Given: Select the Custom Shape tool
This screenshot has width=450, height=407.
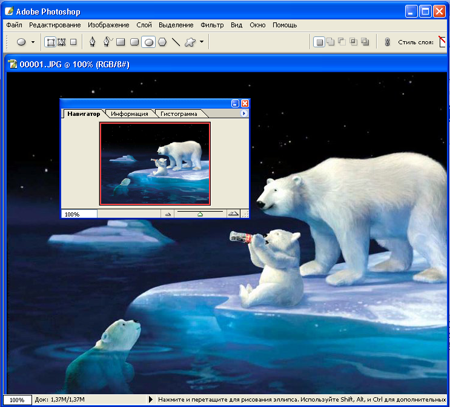Looking at the screenshot, I should pos(190,42).
